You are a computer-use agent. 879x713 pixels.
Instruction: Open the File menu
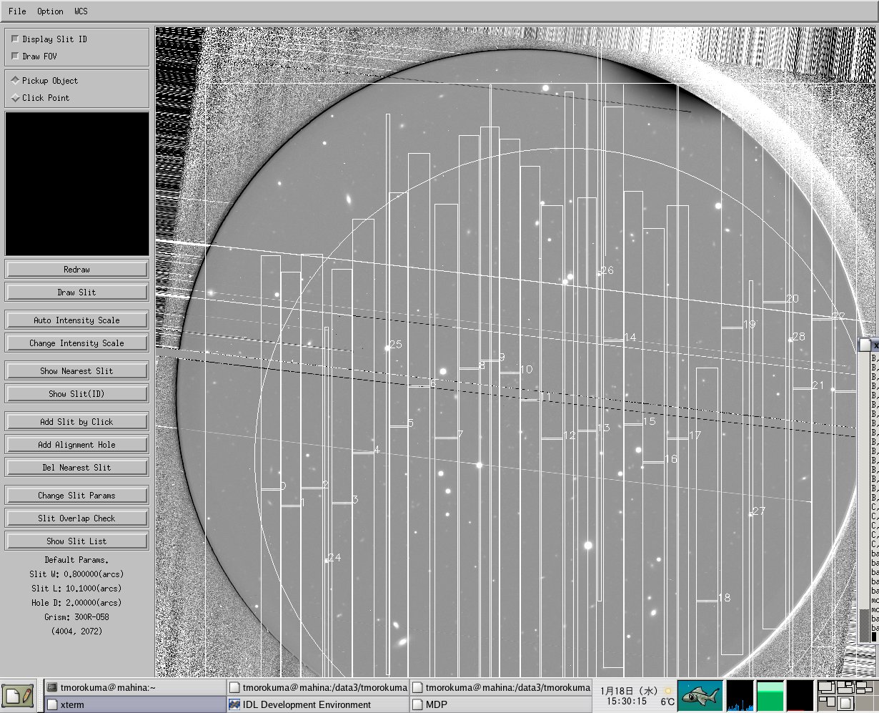[17, 11]
